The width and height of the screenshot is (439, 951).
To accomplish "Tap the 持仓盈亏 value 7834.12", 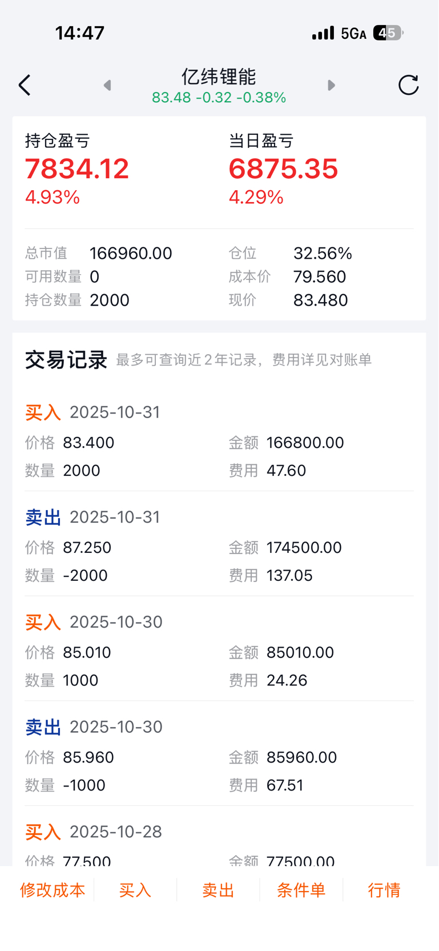I will click(x=77, y=169).
